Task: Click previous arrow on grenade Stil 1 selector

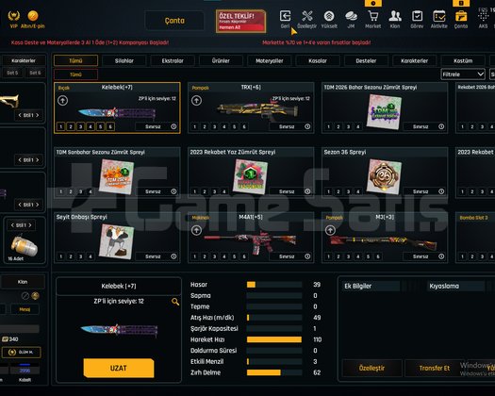Action: (12, 225)
